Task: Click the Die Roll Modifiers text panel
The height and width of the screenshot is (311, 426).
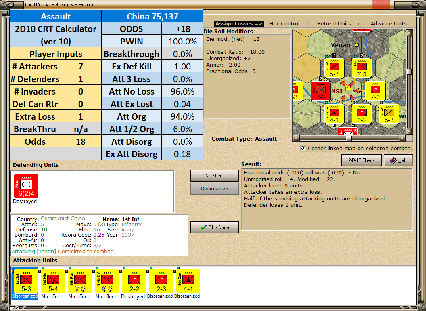Action: click(247, 77)
